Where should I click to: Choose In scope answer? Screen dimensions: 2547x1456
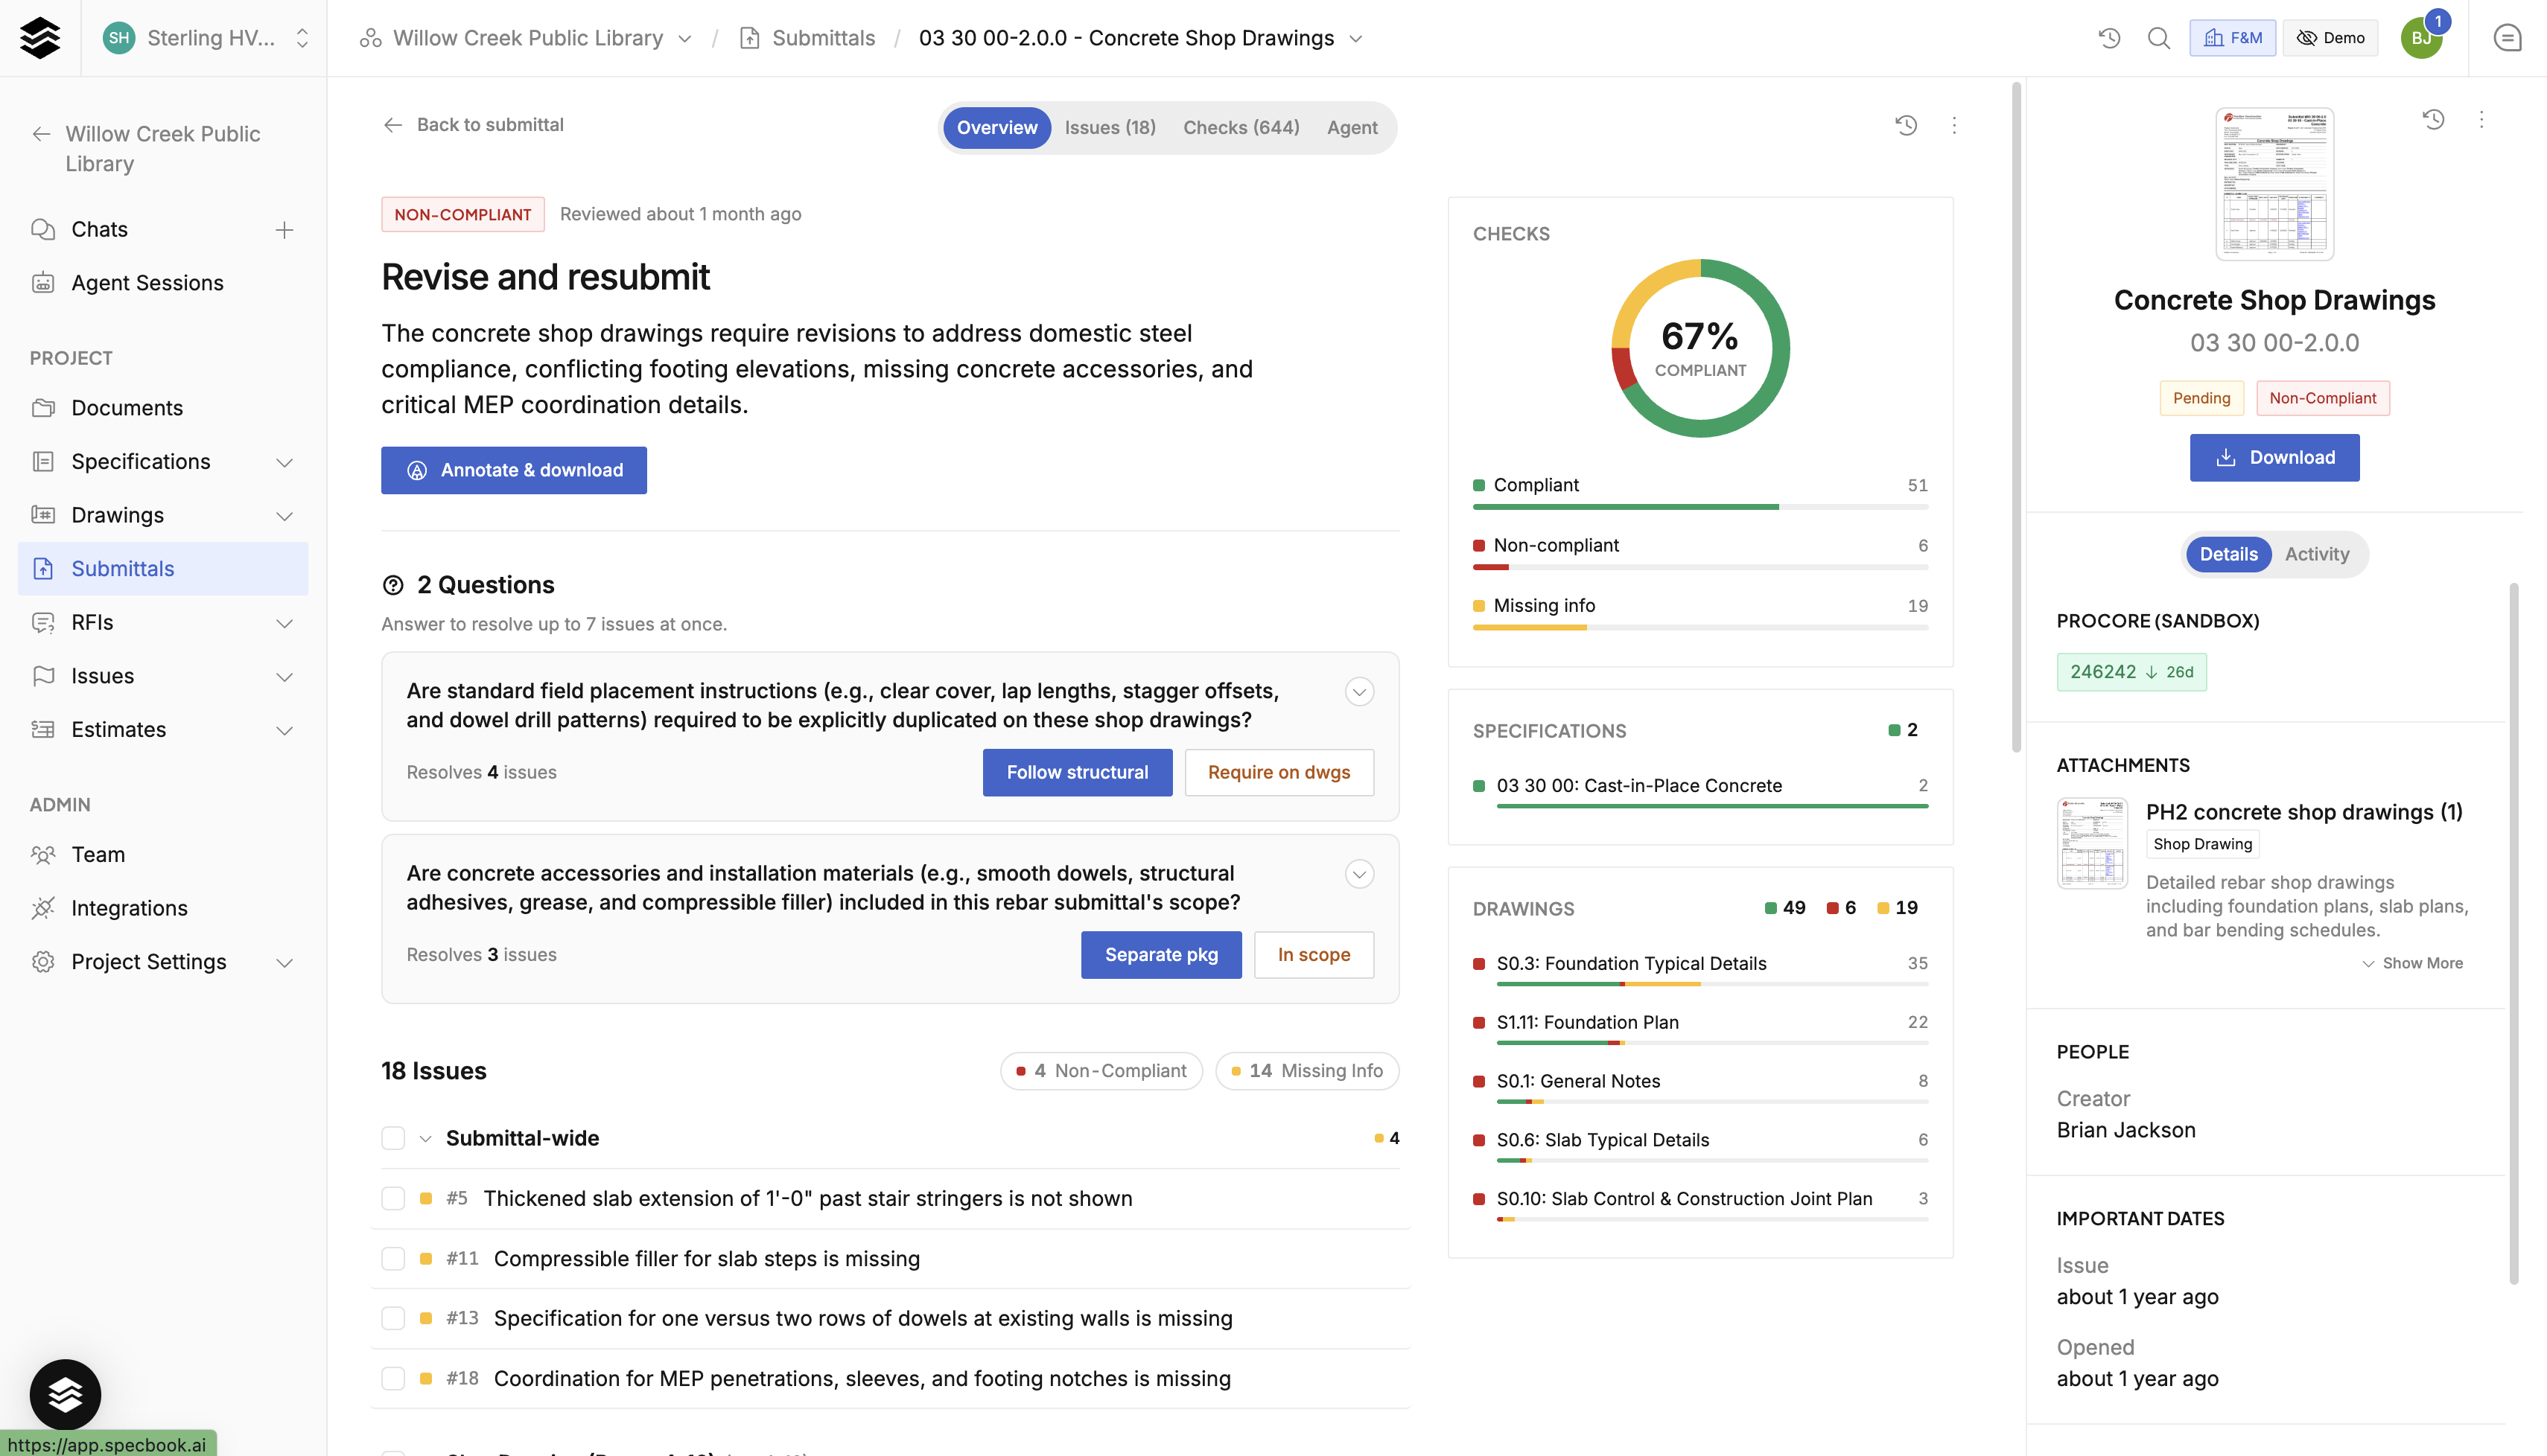tap(1314, 955)
